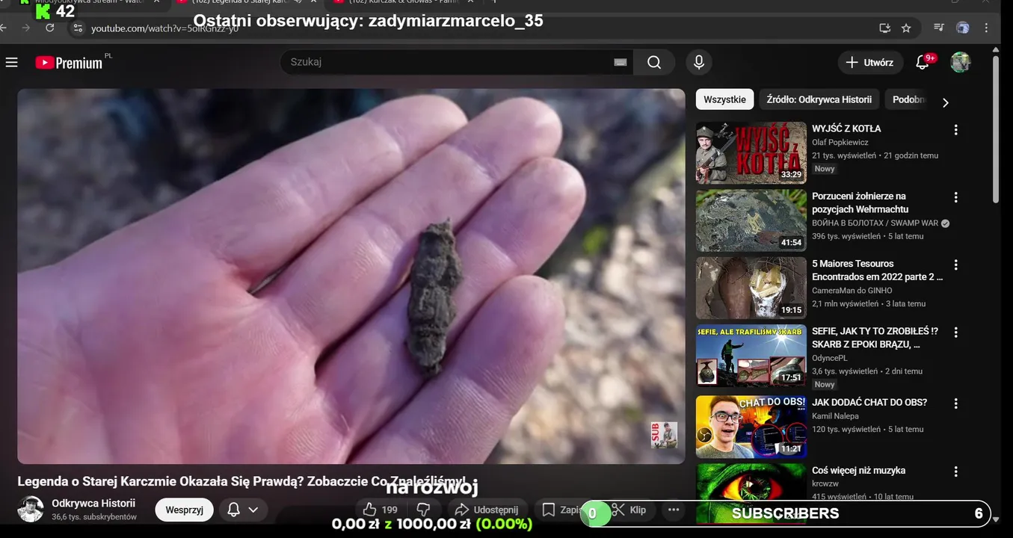The image size is (1013, 538).
Task: Switch to the Kurczak & Głowas browser tab
Action: tap(404, 3)
